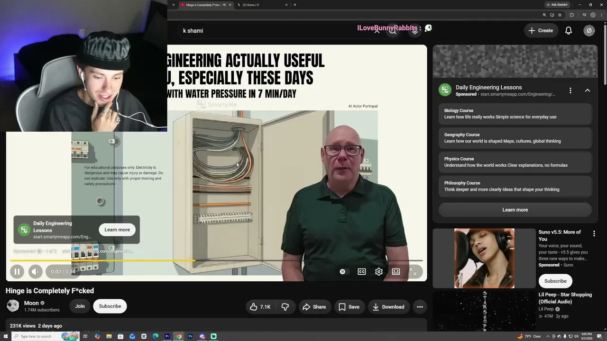Viewport: 607px width, 341px height.
Task: Seek using the video progress bar
Action: (x=216, y=260)
